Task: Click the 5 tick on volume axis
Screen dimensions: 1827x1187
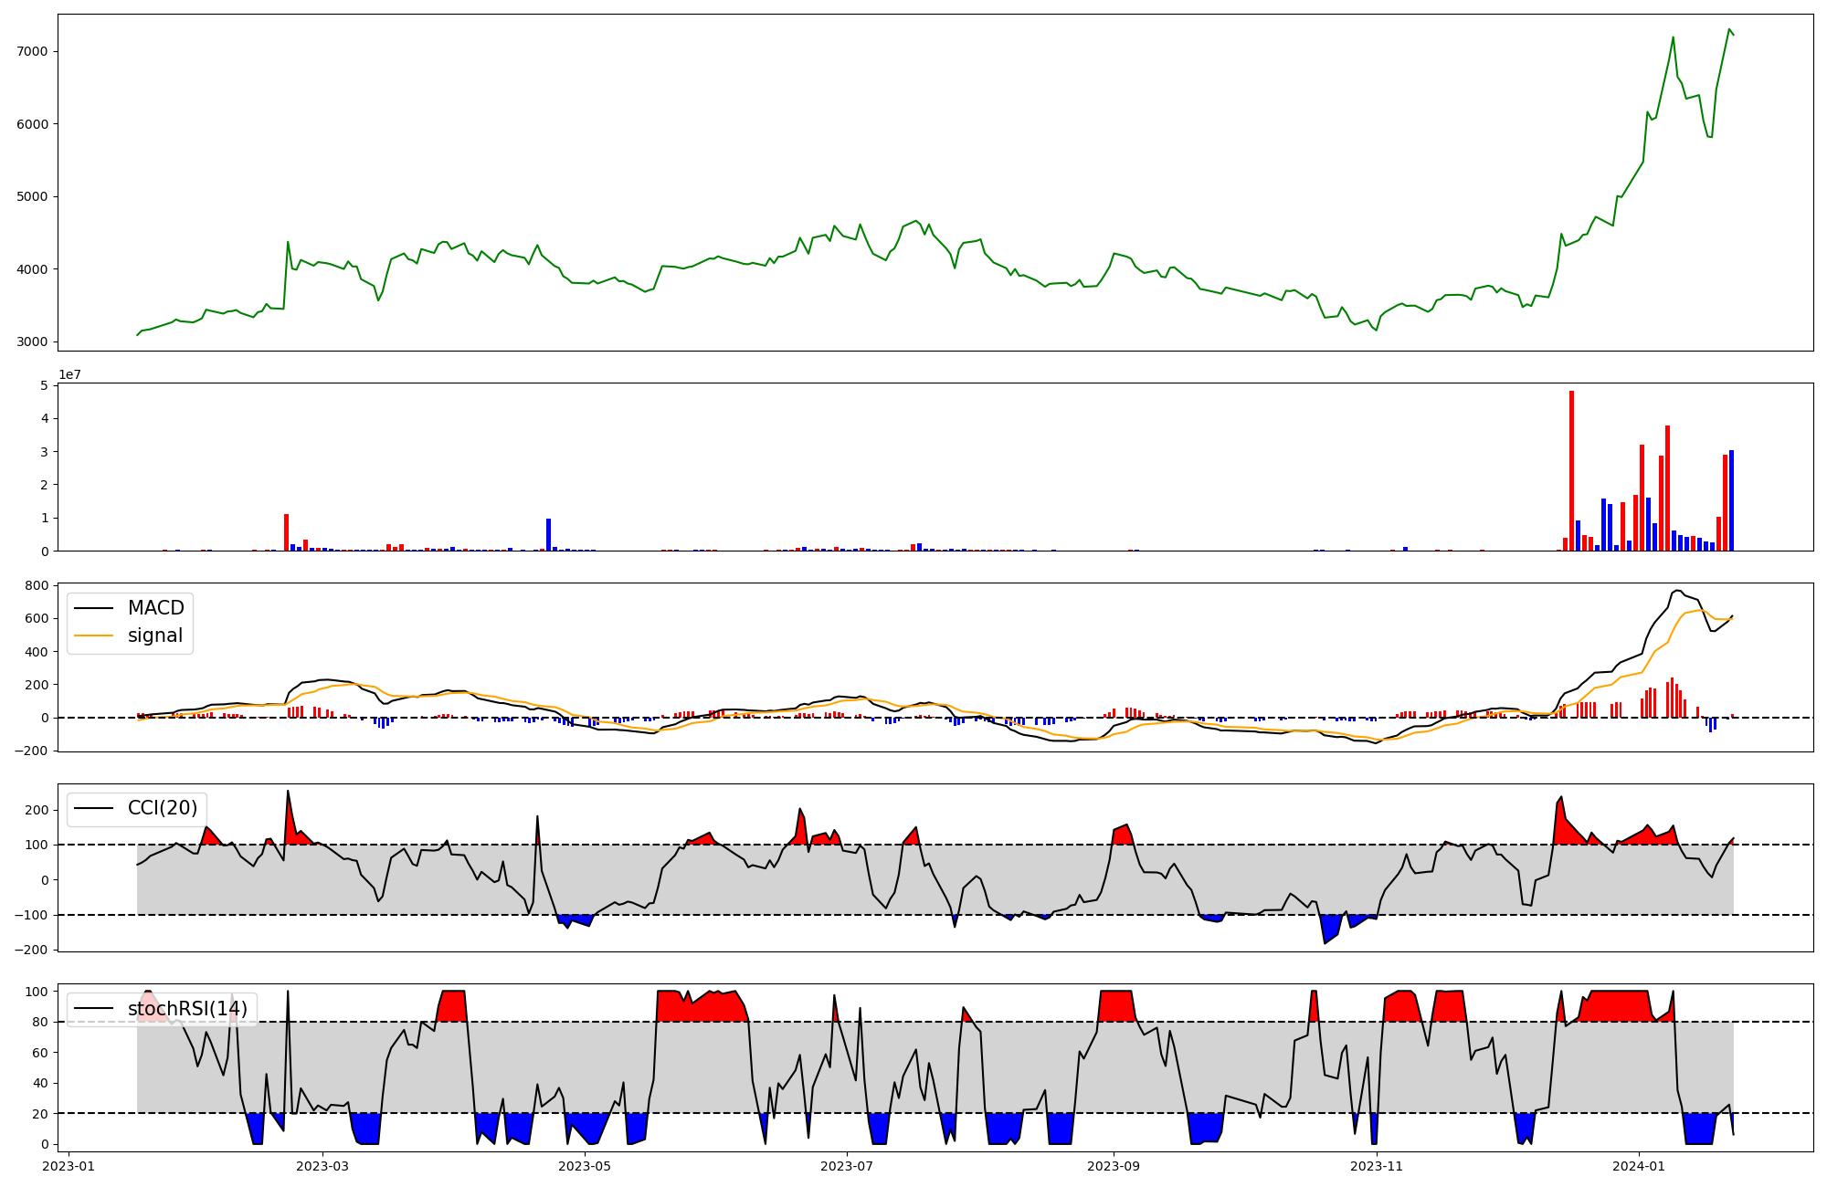Action: (x=44, y=385)
